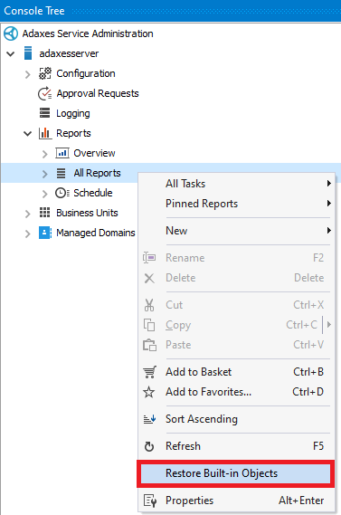The width and height of the screenshot is (341, 515).
Task: Select the Business Units label
Action: [x=87, y=213]
